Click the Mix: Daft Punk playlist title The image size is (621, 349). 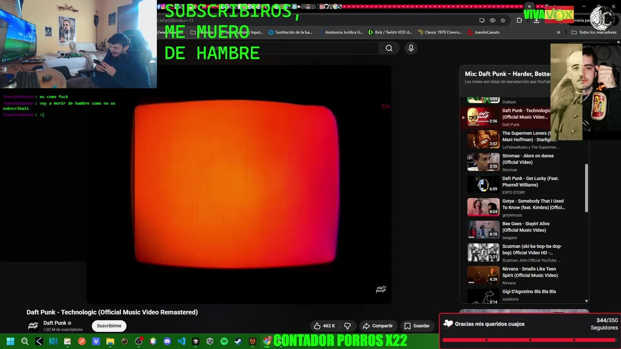507,74
